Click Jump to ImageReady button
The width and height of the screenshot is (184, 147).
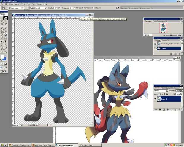[x=3, y=71]
